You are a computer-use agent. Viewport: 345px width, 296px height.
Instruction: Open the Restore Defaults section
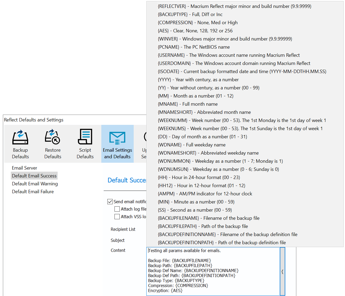pyautogui.click(x=53, y=144)
